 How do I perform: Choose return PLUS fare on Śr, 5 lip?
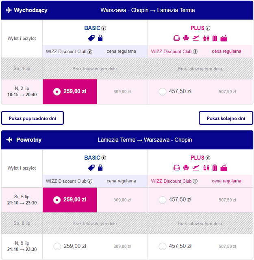[x=163, y=199]
